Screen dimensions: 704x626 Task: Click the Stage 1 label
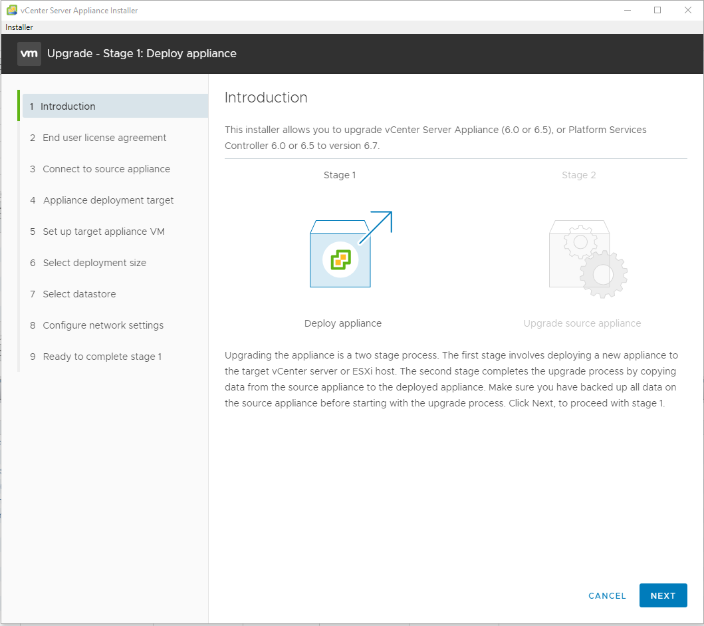pyautogui.click(x=340, y=175)
